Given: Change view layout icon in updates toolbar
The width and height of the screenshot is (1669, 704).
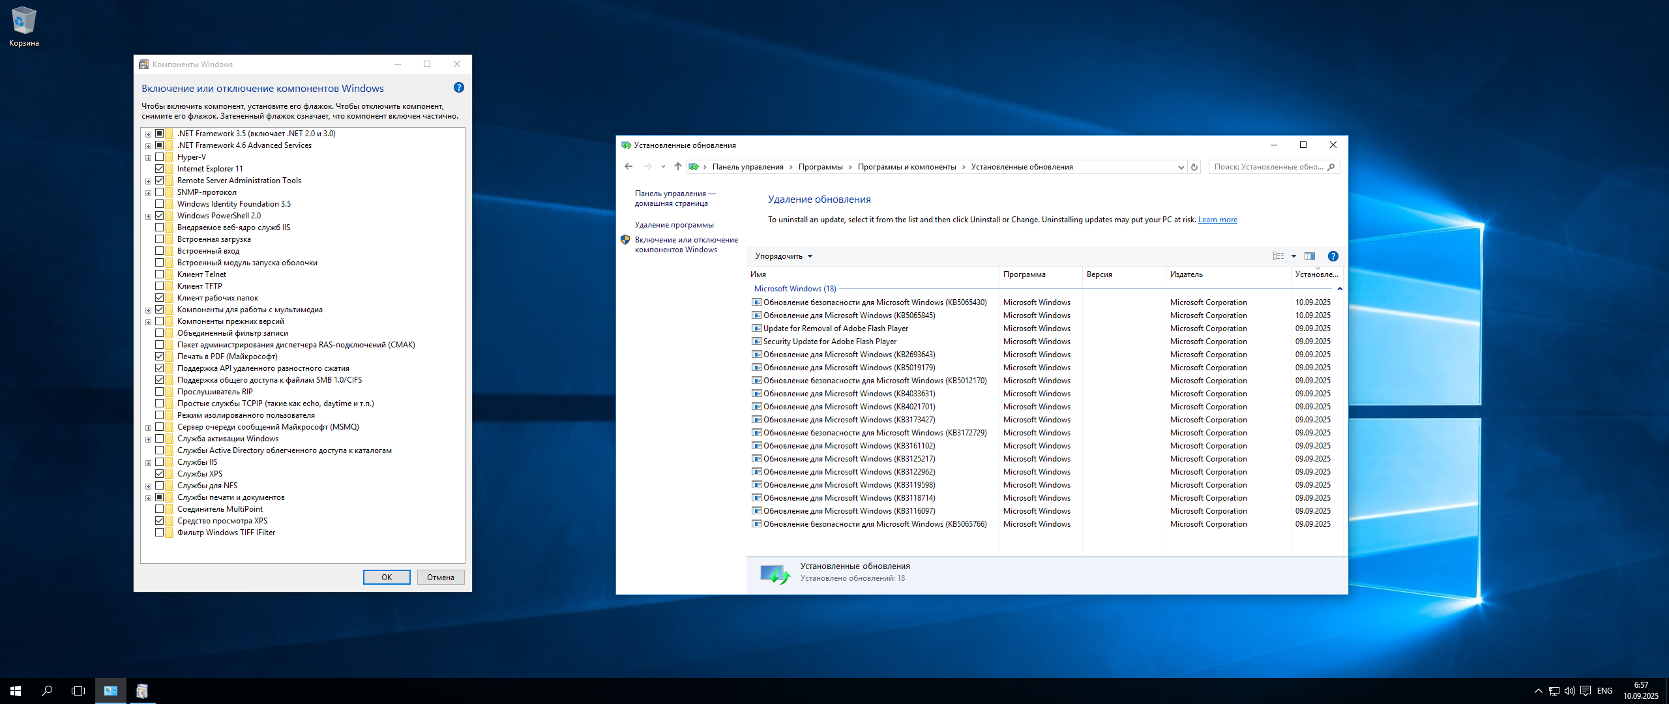Looking at the screenshot, I should (x=1278, y=256).
